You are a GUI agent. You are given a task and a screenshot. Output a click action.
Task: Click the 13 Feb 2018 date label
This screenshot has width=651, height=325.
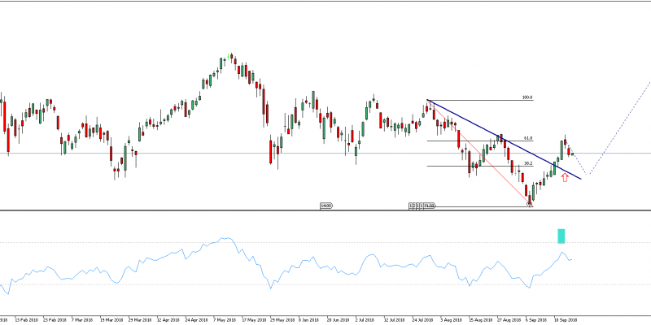click(x=24, y=320)
